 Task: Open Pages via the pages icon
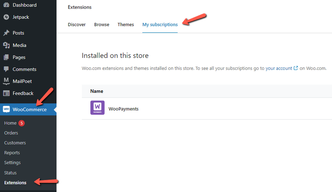tap(7, 57)
